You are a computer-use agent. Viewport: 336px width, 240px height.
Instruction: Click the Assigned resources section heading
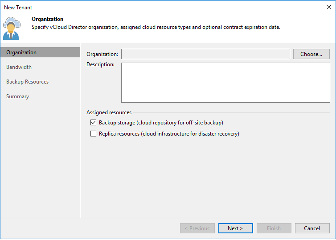109,112
